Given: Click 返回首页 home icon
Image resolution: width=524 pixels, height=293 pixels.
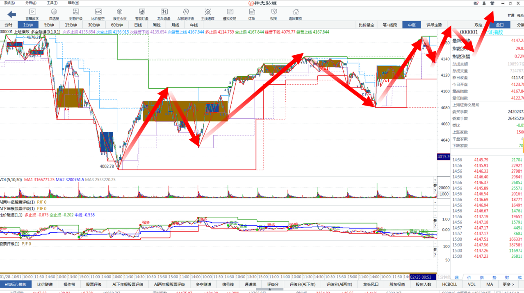Looking at the screenshot, I should [x=295, y=14].
